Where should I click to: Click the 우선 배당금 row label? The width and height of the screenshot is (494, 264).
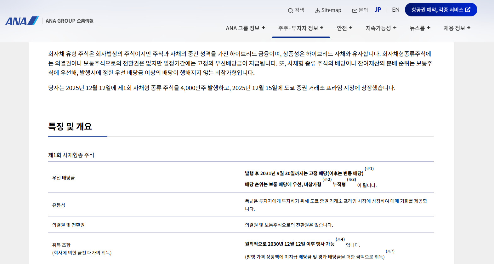(x=64, y=178)
